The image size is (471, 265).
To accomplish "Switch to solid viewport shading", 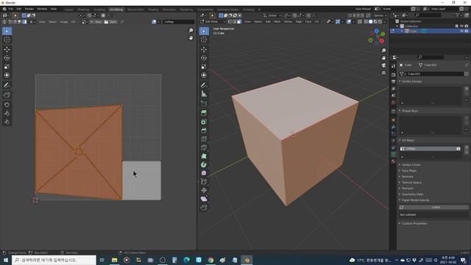I will click(x=371, y=21).
